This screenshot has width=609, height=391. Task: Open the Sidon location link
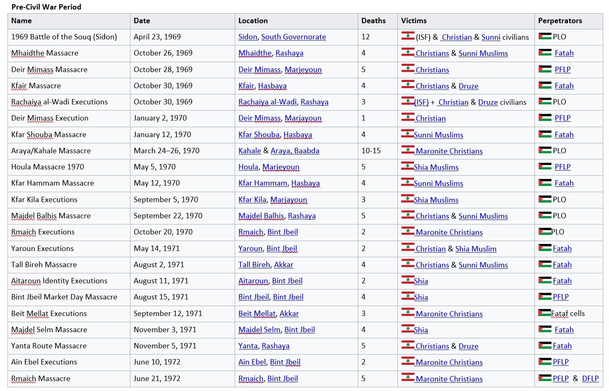(x=248, y=37)
